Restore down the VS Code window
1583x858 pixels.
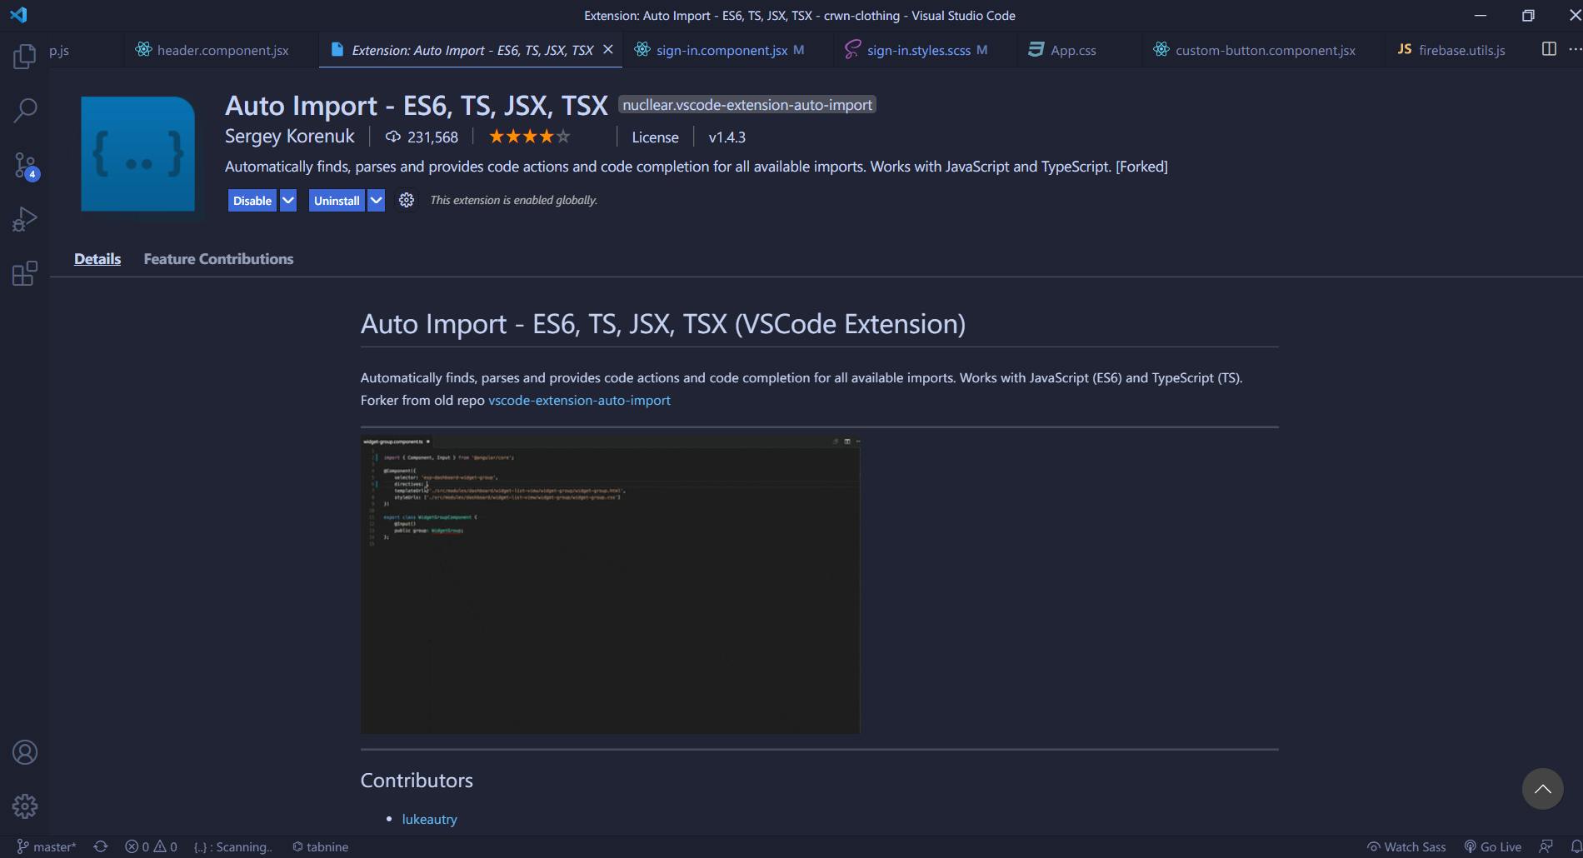1528,15
